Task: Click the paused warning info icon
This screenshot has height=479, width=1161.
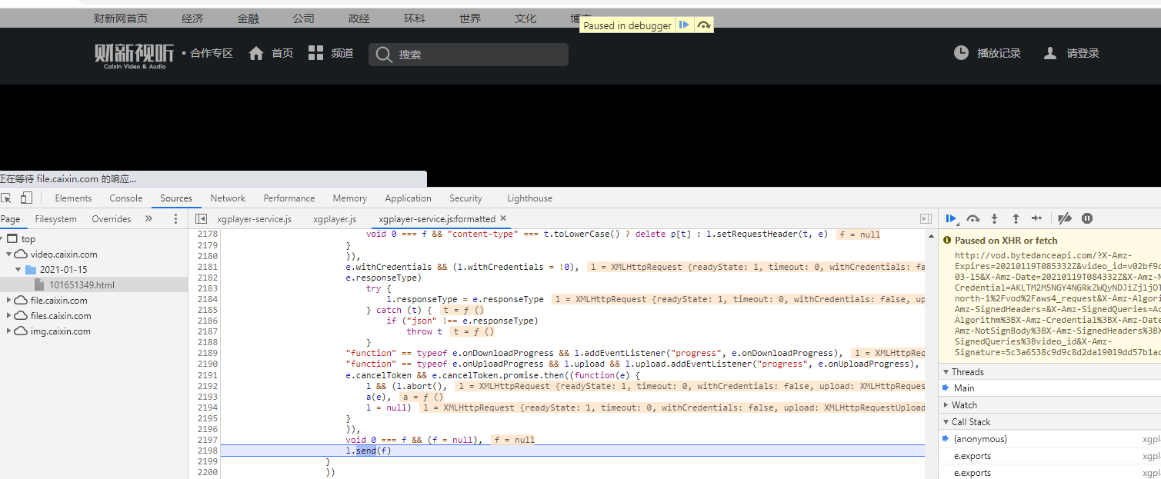Action: [x=948, y=241]
